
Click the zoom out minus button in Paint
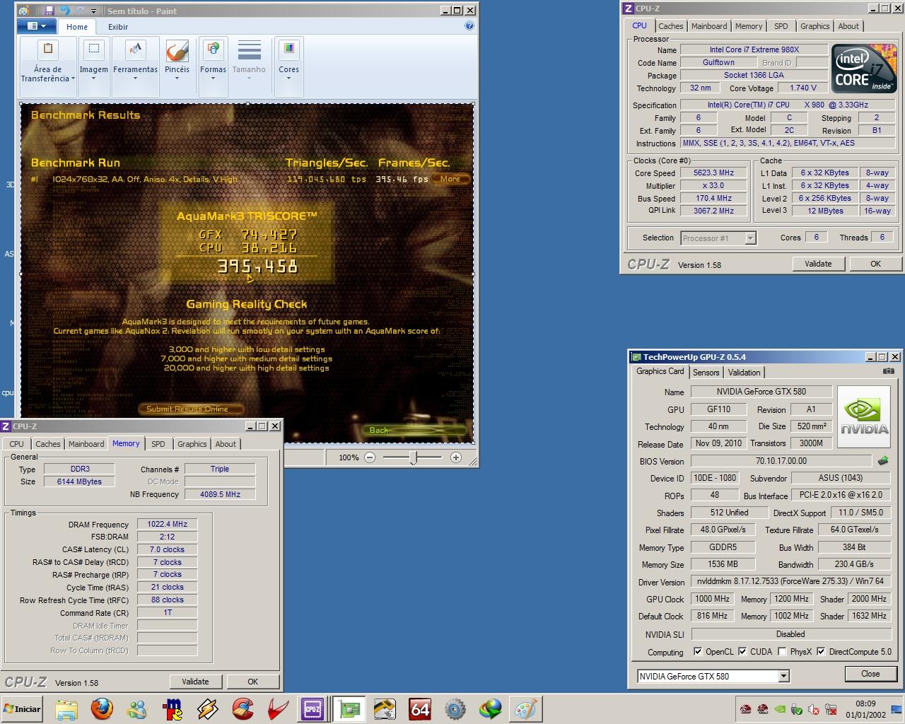pos(370,457)
